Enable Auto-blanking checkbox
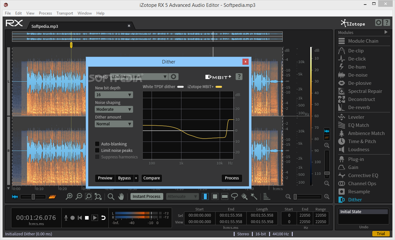 (97, 144)
